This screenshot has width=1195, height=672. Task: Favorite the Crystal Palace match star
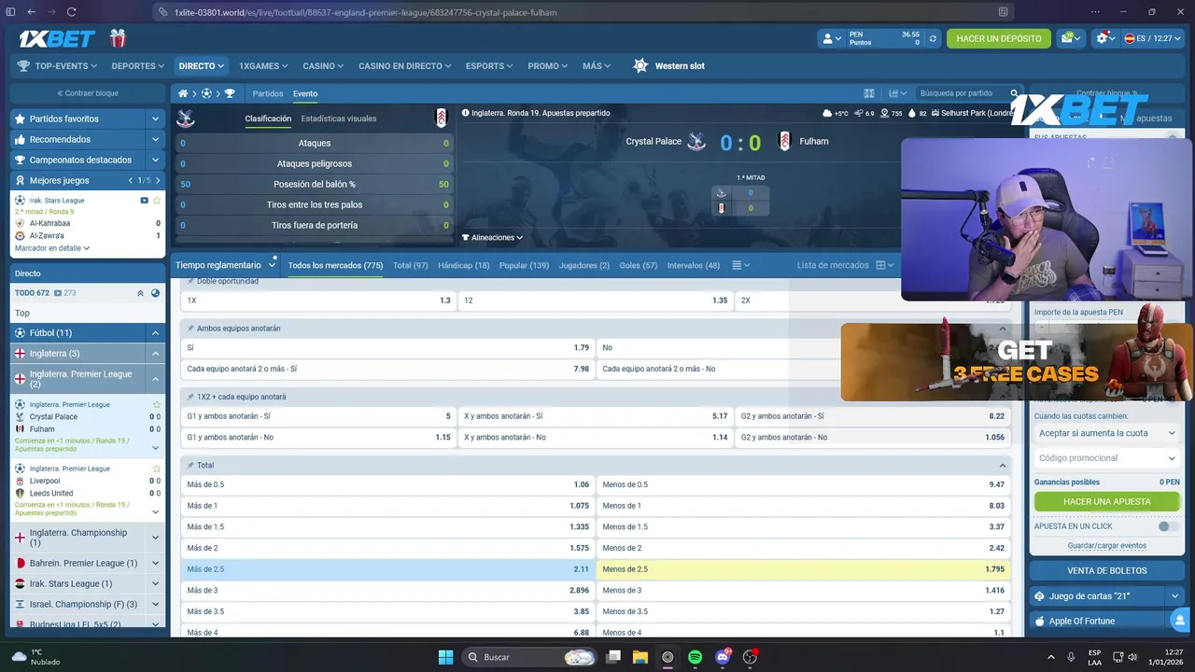point(157,404)
